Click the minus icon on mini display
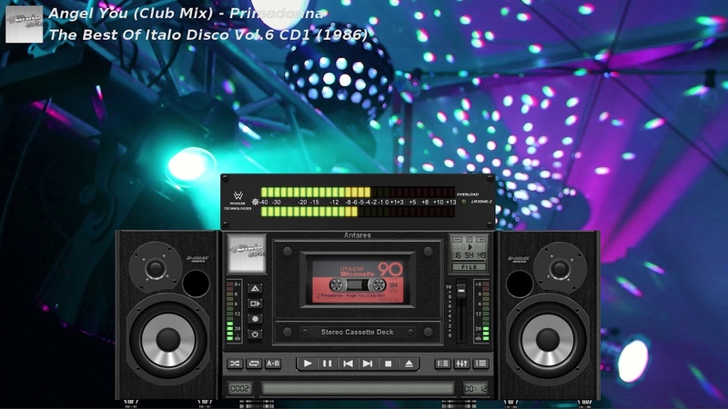Screen dimensions: 728x409 458,240
